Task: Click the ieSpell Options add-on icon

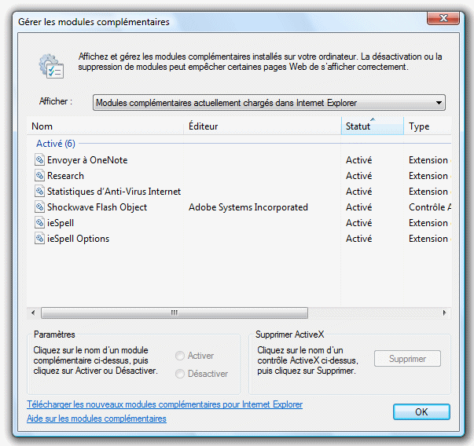Action: coord(39,238)
